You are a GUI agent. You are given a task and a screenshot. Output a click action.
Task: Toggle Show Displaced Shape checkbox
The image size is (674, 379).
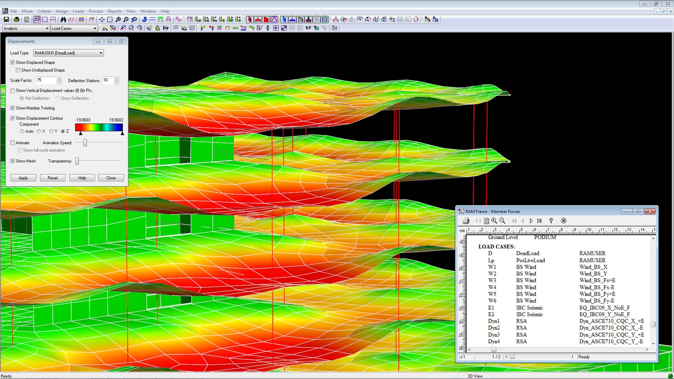pyautogui.click(x=12, y=62)
